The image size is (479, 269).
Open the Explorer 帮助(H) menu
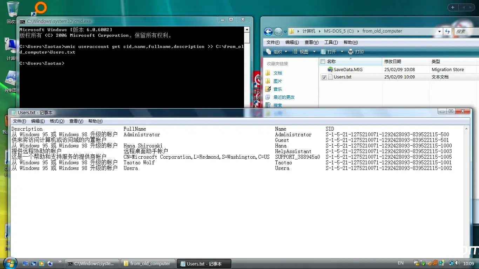click(351, 42)
